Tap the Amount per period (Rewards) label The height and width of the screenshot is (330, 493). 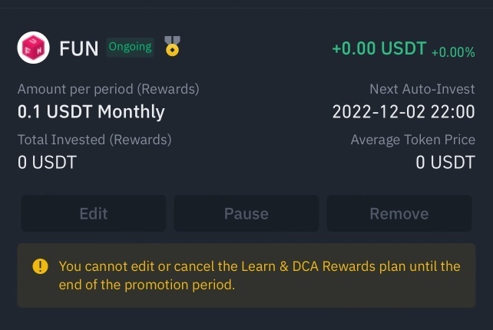click(108, 89)
